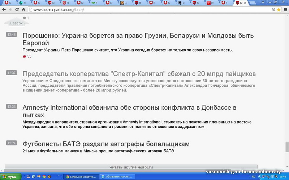Open the "Спектр-Капитал" cooperative chairman article
The width and height of the screenshot is (289, 180).
[139, 73]
